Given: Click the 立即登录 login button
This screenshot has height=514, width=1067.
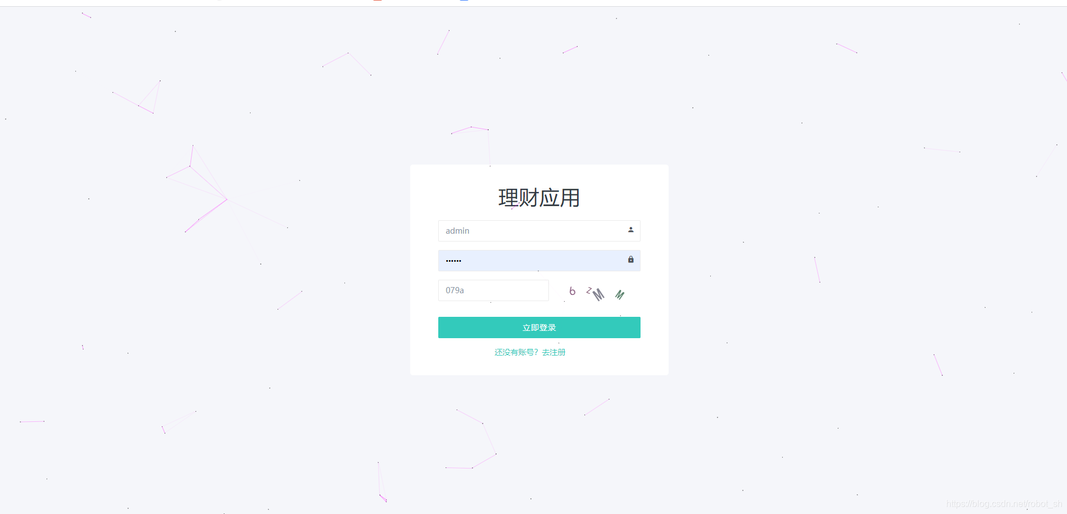Looking at the screenshot, I should click(x=539, y=327).
